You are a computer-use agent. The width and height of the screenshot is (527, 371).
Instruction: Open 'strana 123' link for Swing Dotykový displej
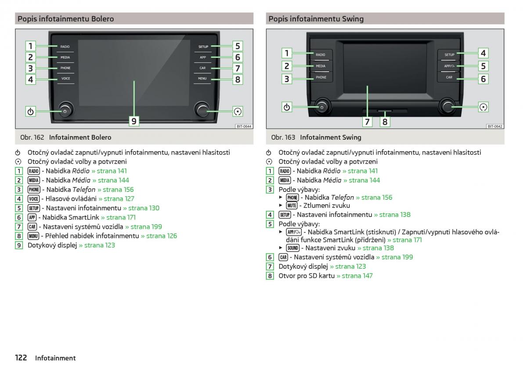coord(348,267)
